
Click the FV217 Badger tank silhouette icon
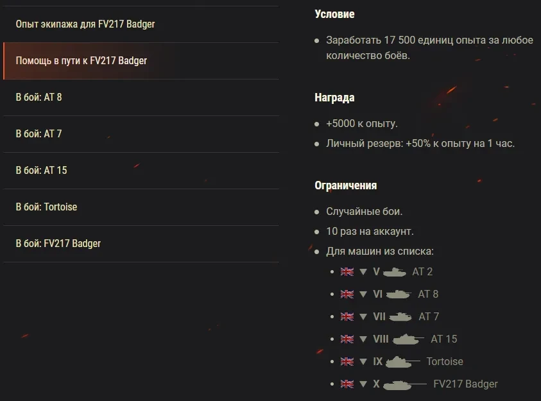pyautogui.click(x=404, y=384)
